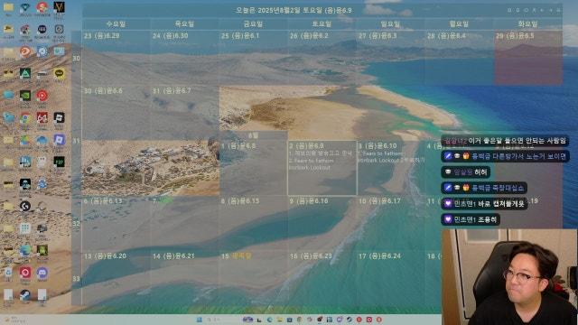Open the Google Chrome desktop shortcut
This screenshot has width=578, height=325.
pos(25,118)
